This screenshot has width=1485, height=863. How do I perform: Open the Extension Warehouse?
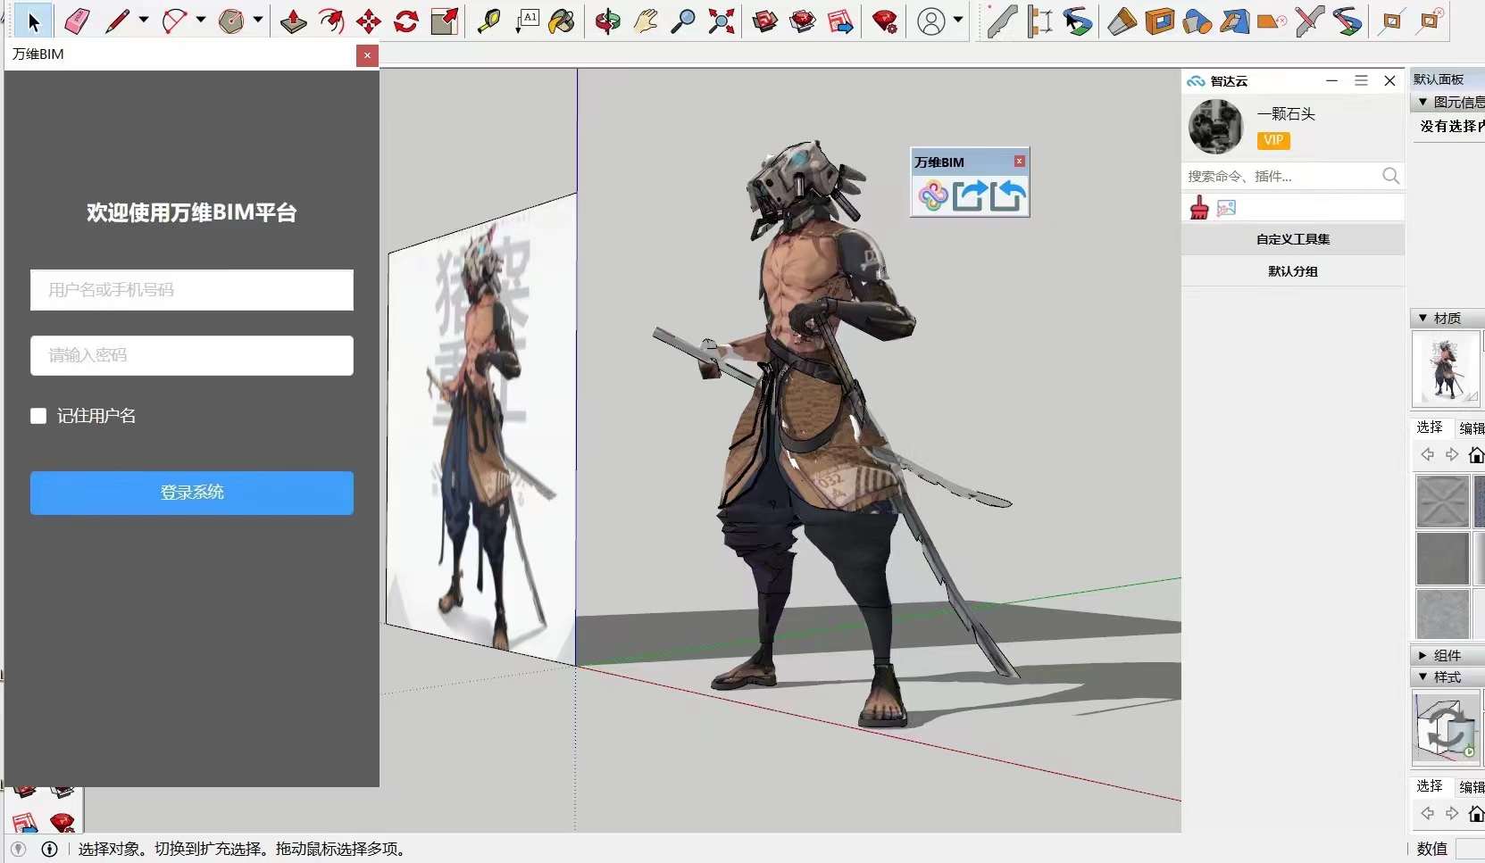[x=803, y=21]
